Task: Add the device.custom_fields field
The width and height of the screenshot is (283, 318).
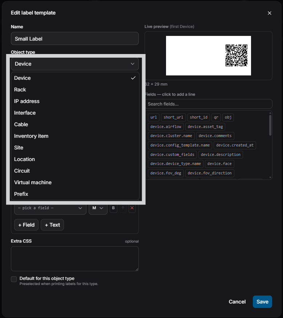Action: pyautogui.click(x=172, y=155)
